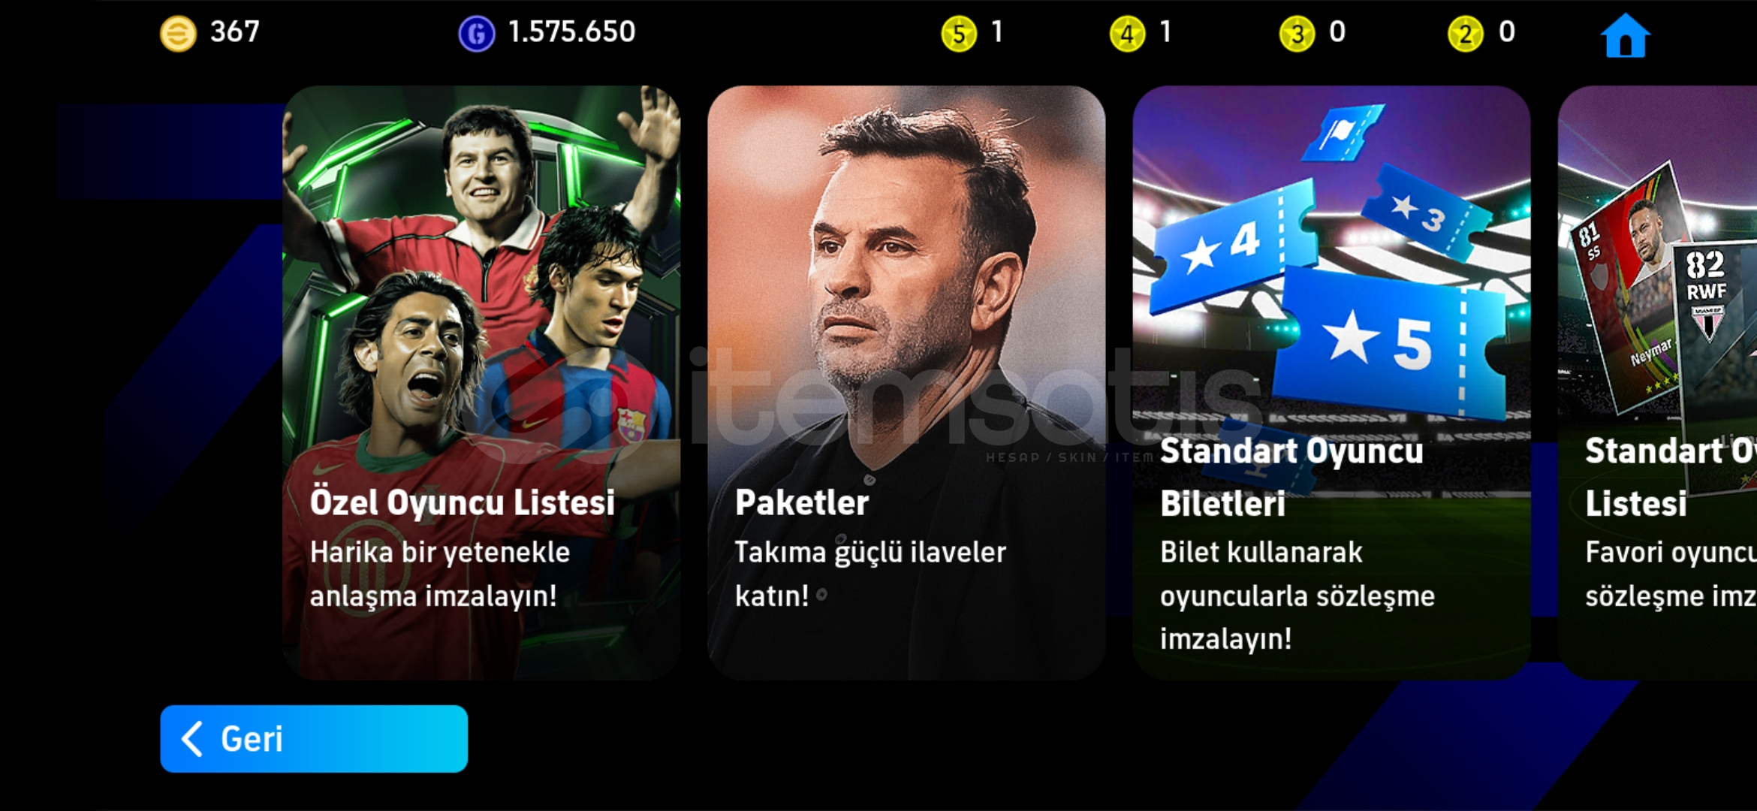The height and width of the screenshot is (811, 1757).
Task: Go back with the Geri button
Action: point(314,739)
